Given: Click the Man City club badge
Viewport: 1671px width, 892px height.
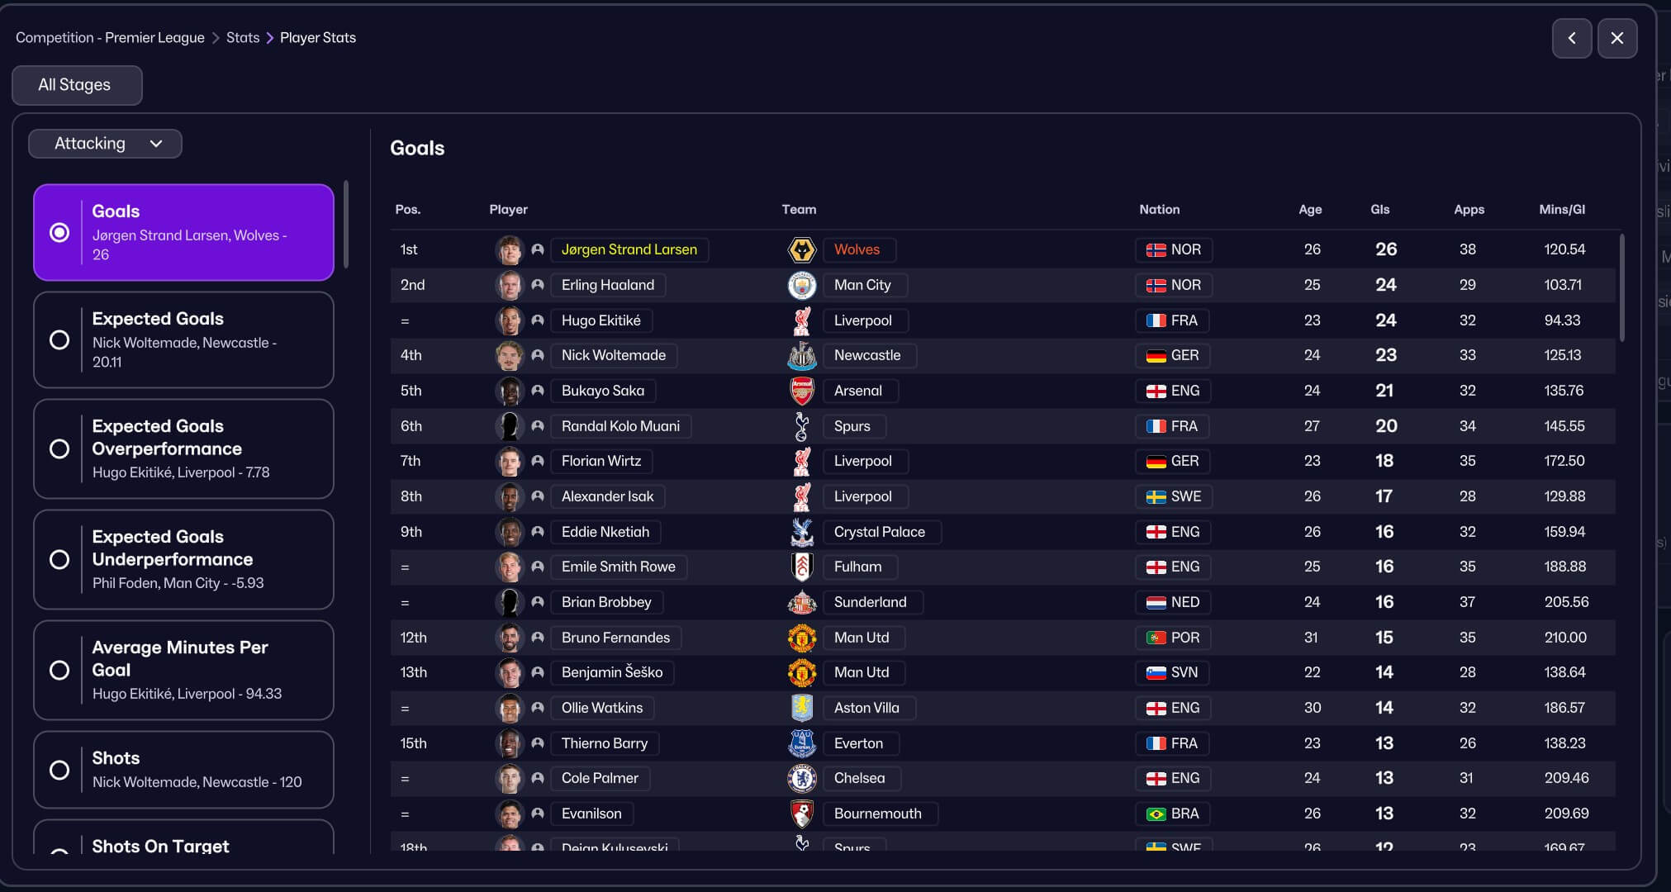Looking at the screenshot, I should point(801,285).
